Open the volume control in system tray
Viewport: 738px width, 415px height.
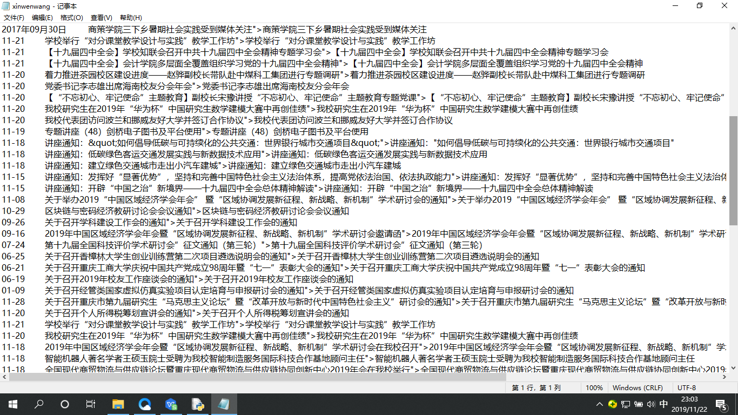pyautogui.click(x=651, y=404)
